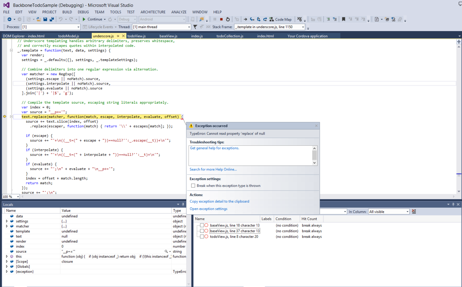Click 'Copy exception detail to the clipboard' link
Image resolution: width=462 pixels, height=287 pixels.
tap(219, 201)
